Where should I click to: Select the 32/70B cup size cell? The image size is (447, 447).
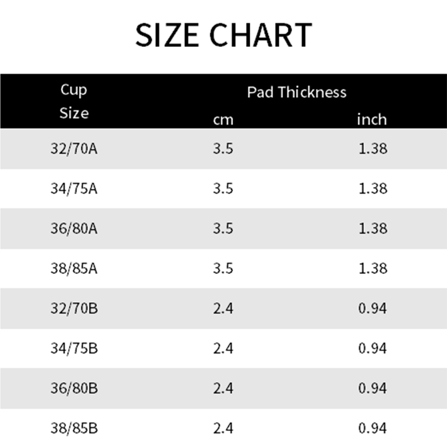74,308
